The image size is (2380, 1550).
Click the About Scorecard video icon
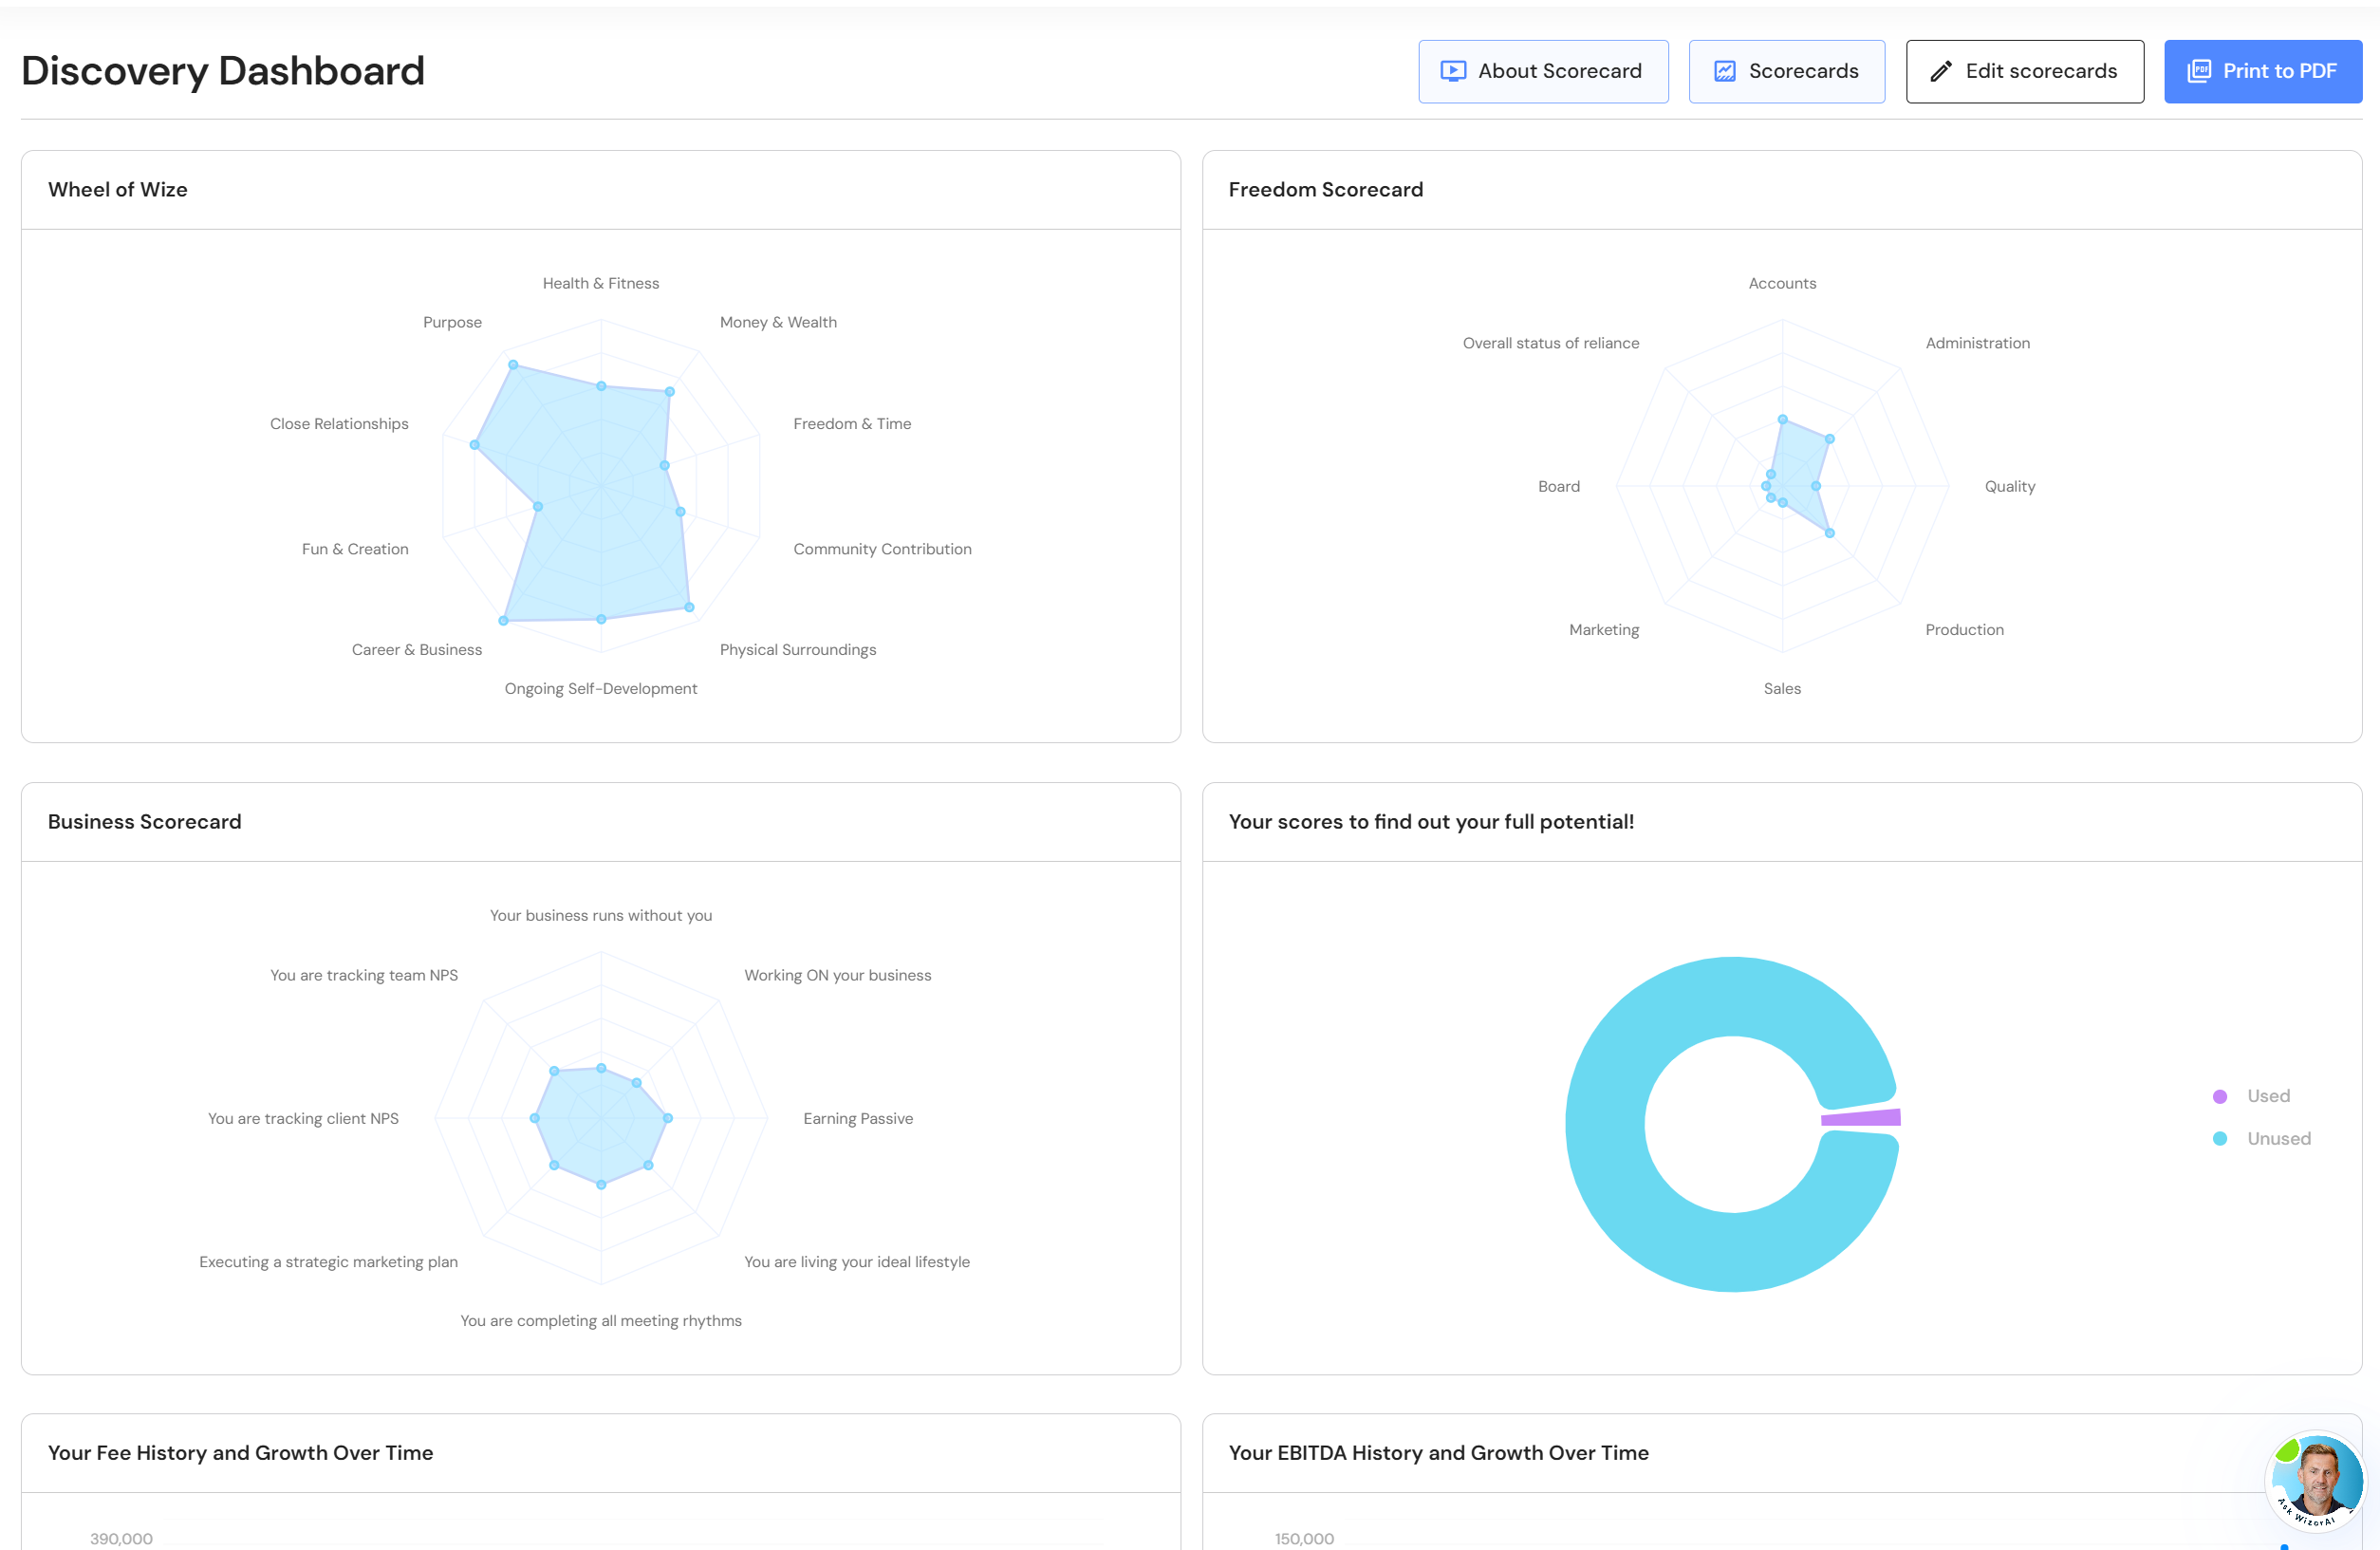pos(1453,71)
